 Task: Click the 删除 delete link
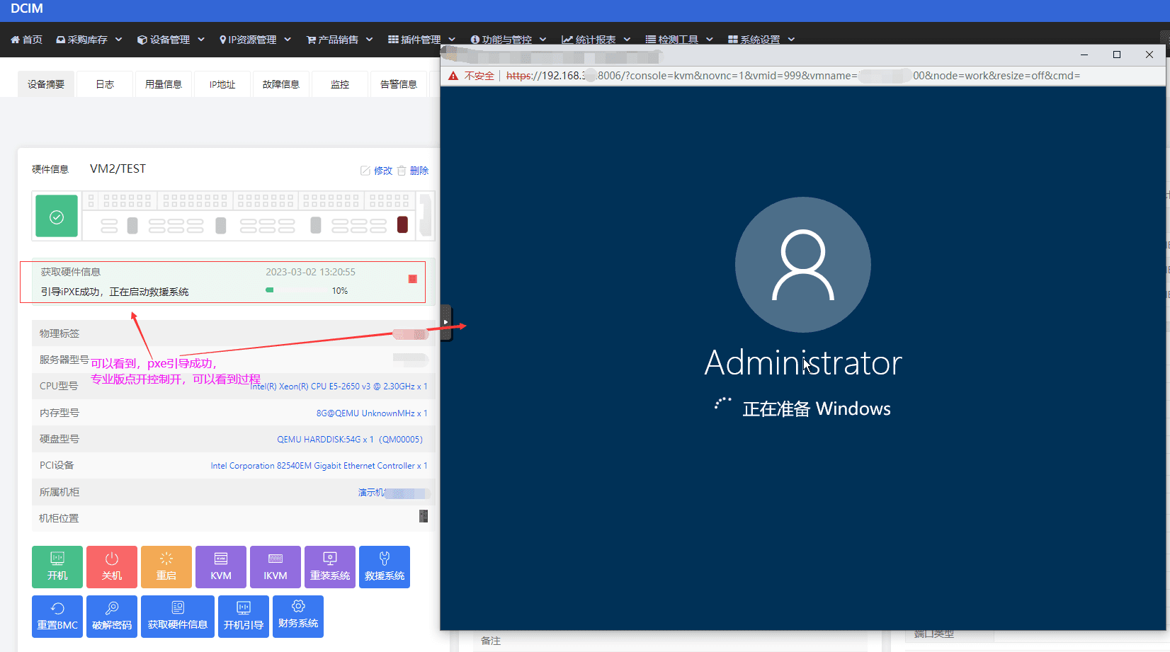tap(413, 171)
